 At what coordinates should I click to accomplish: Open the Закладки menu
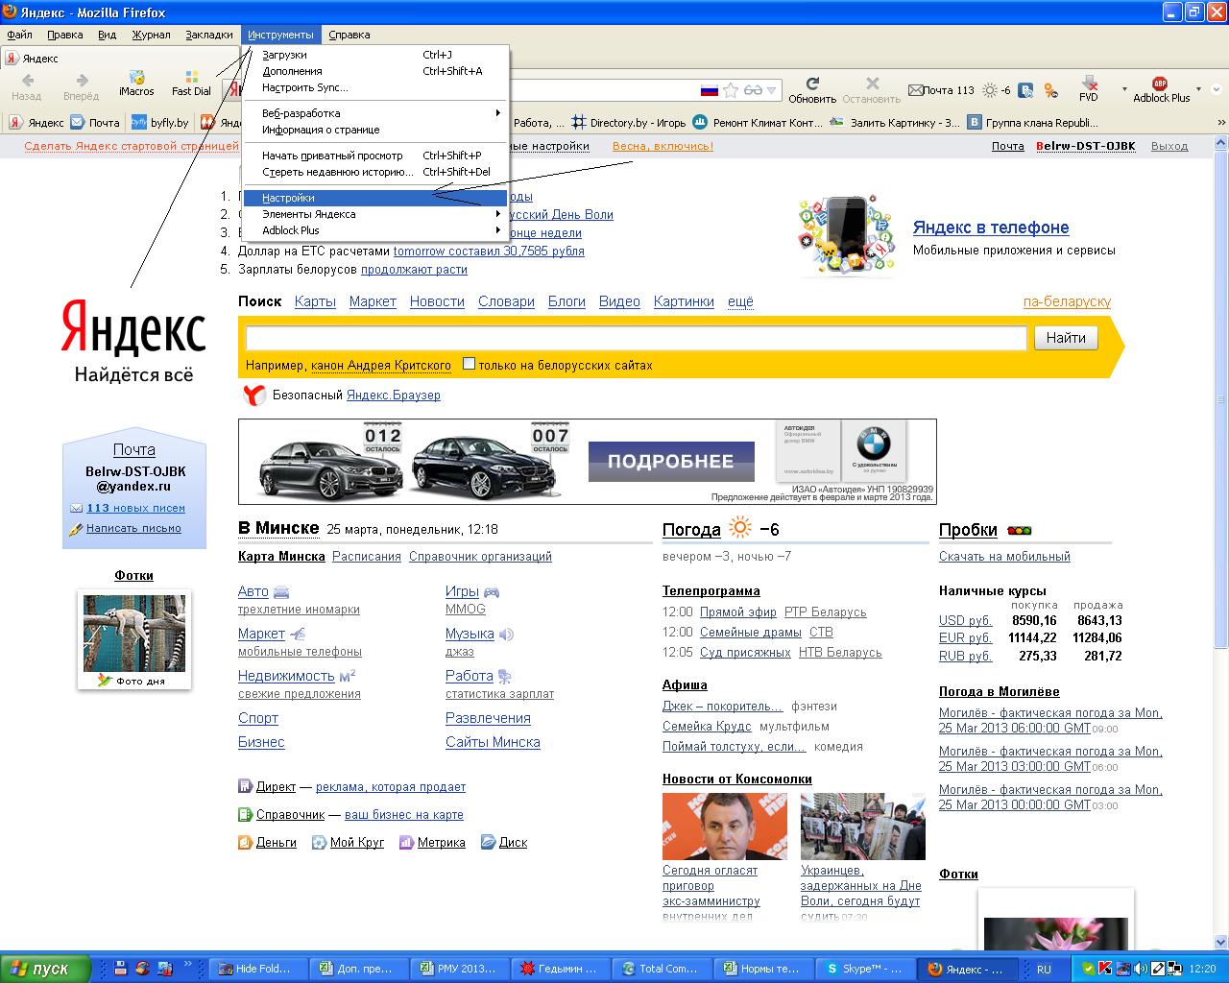point(209,35)
